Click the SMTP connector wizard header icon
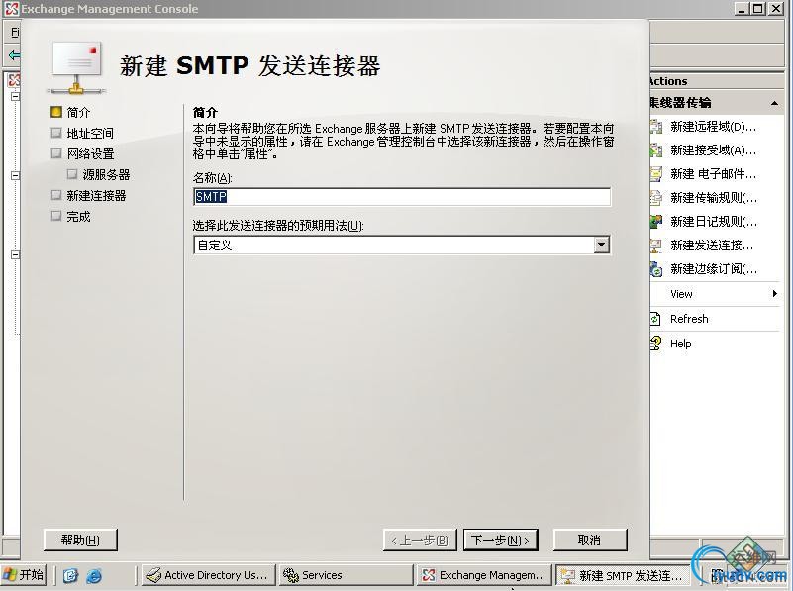 click(76, 67)
